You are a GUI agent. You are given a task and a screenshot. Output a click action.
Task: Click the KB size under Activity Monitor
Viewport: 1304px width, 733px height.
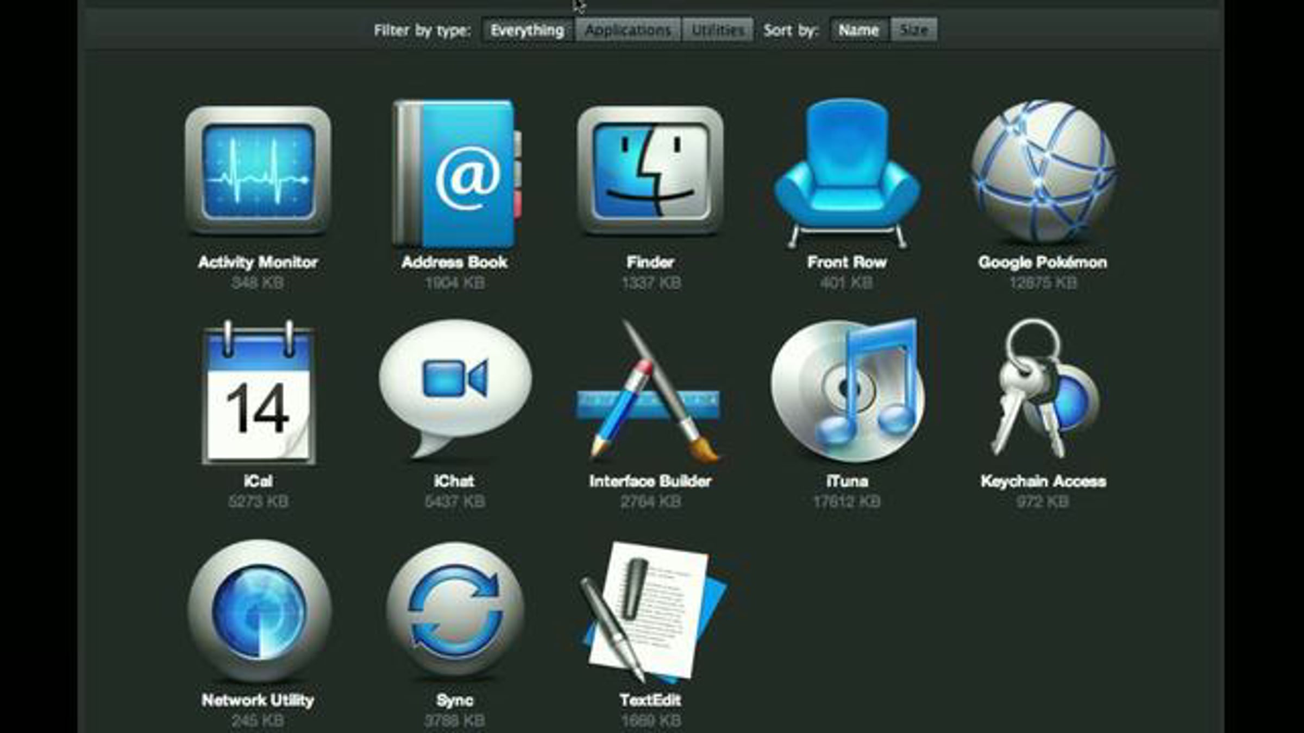pos(258,283)
